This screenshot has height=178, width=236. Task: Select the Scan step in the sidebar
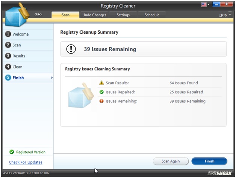click(17, 45)
